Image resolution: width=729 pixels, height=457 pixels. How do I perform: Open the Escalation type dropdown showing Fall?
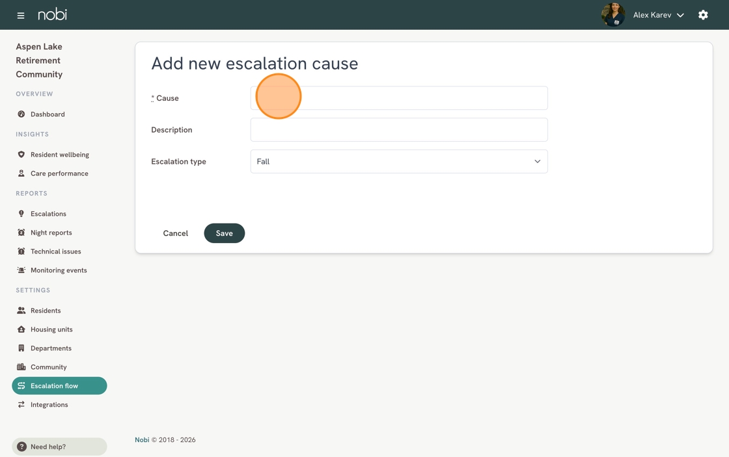399,162
